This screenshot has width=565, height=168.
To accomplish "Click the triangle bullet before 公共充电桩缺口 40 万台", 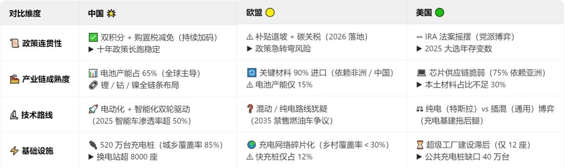I will pyautogui.click(x=419, y=157).
